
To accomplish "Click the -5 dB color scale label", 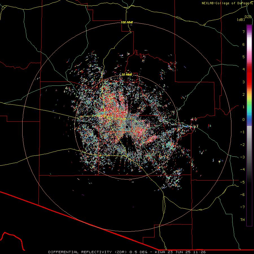I will pos(242,182).
